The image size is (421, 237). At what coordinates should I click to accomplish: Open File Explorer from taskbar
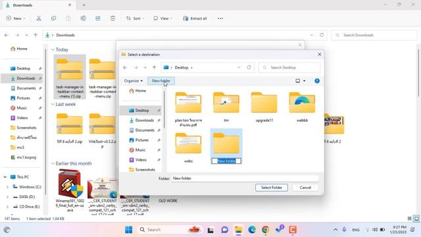pos(238,230)
